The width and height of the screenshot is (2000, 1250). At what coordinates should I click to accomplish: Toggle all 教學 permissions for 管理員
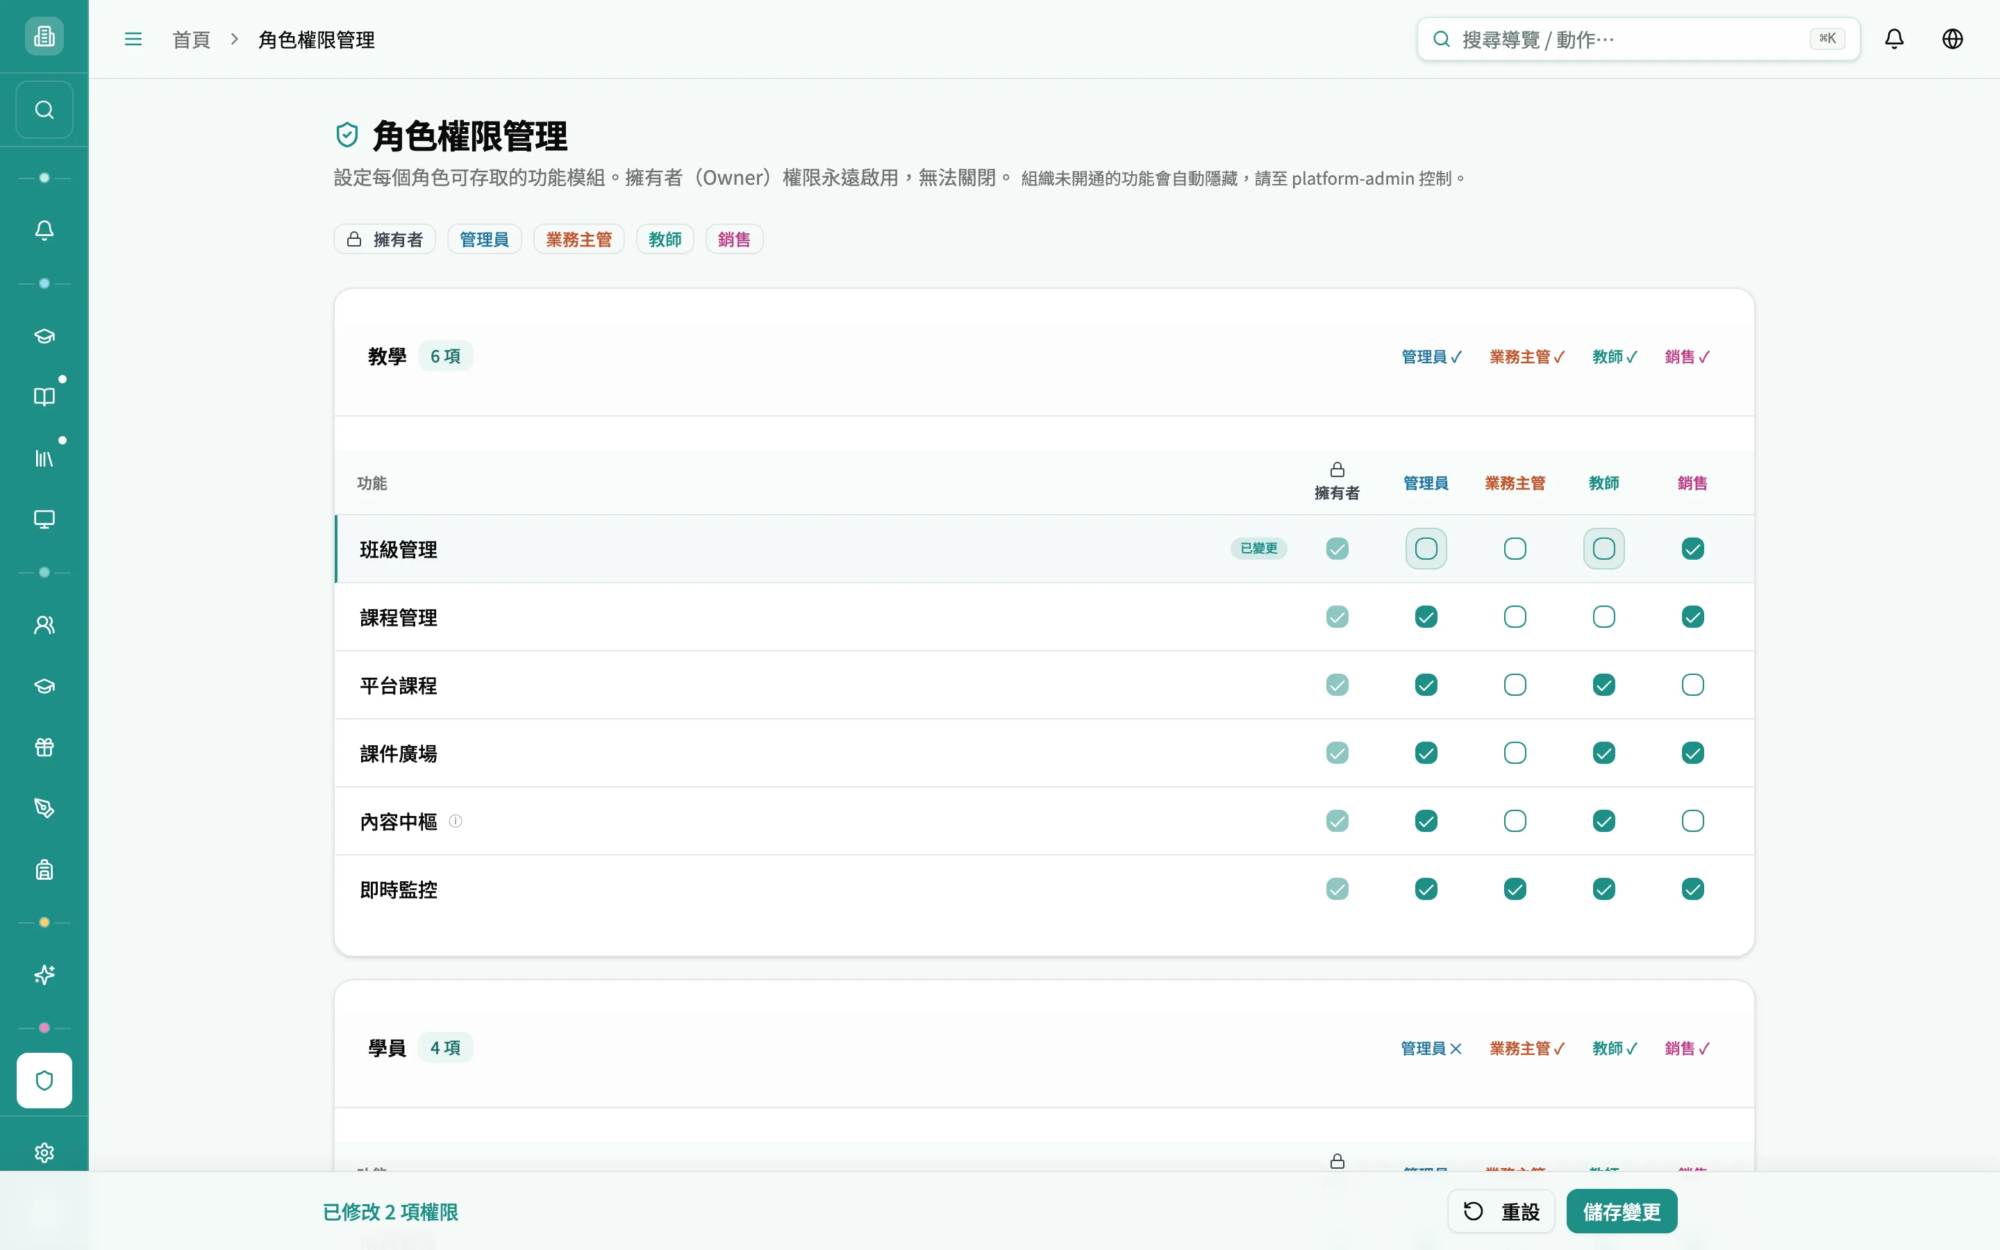pos(1431,356)
